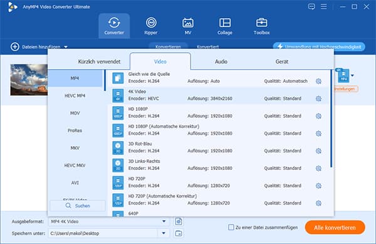376x244 pixels.
Task: Click the format sidebar scrollbar
Action: (x=105, y=81)
